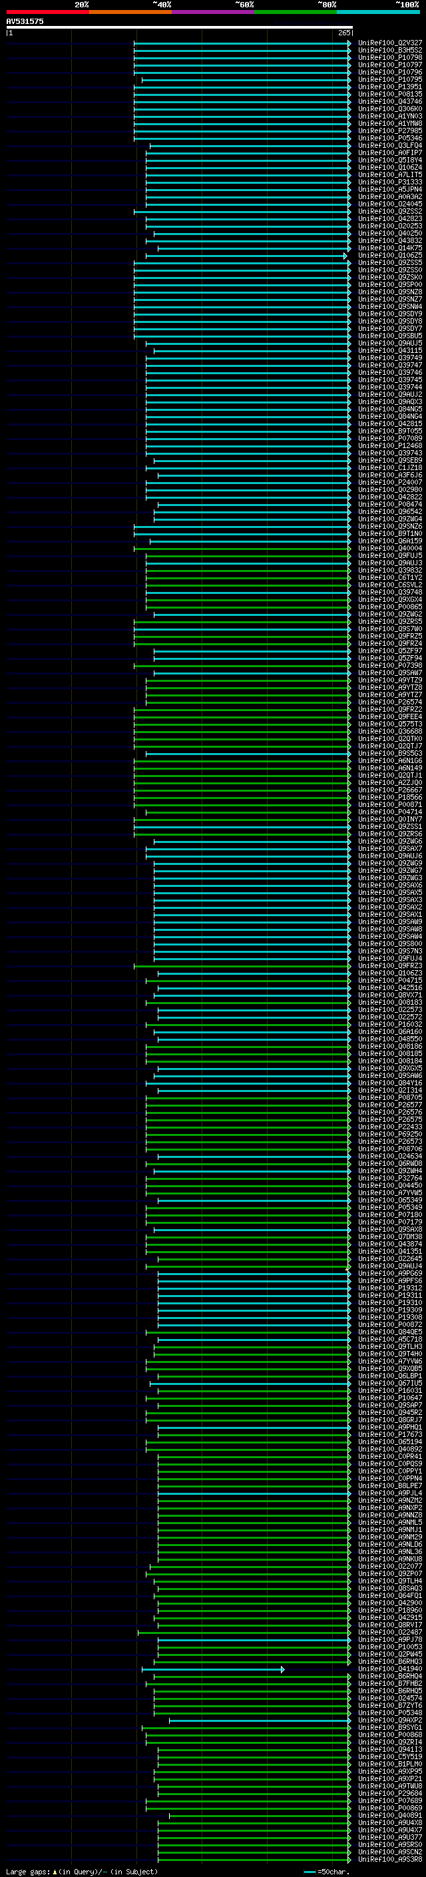Click label UniRef100_A7YVW5
The image size is (426, 1877).
(x=389, y=1193)
